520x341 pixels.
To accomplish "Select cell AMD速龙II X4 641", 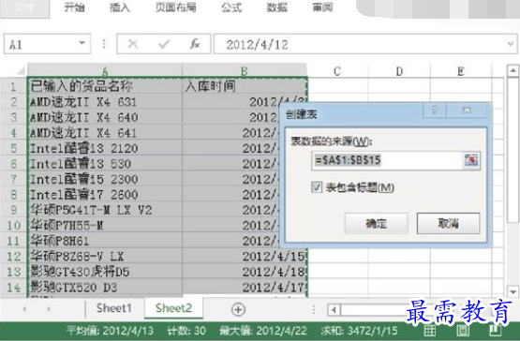I will click(105, 133).
